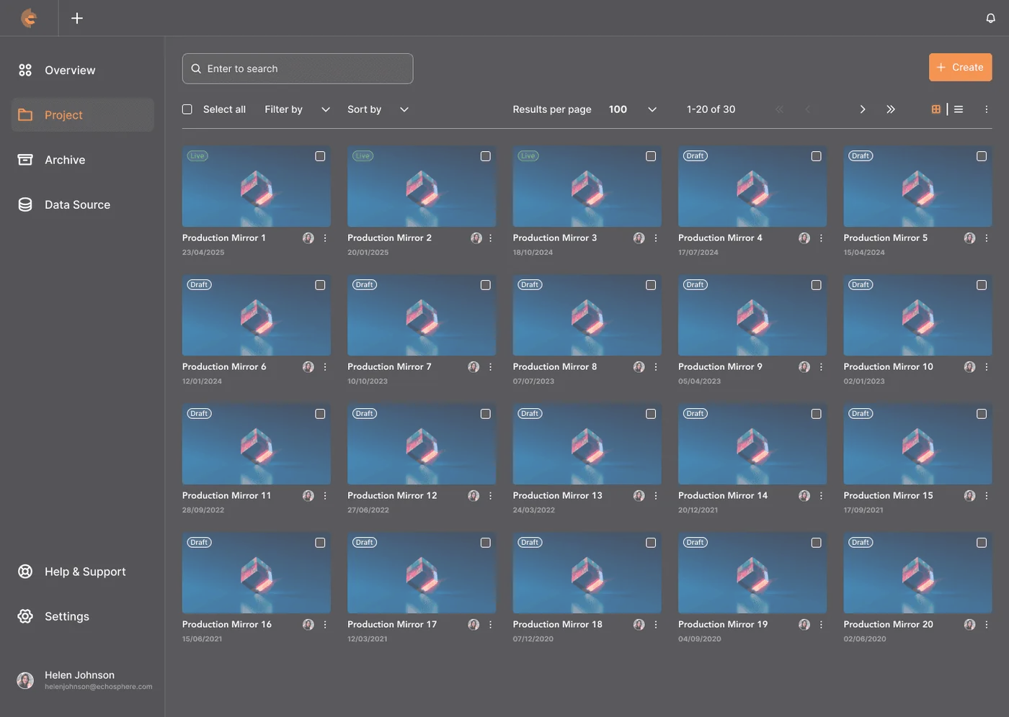The width and height of the screenshot is (1009, 717).
Task: Tick the Select all checkbox
Action: [187, 109]
